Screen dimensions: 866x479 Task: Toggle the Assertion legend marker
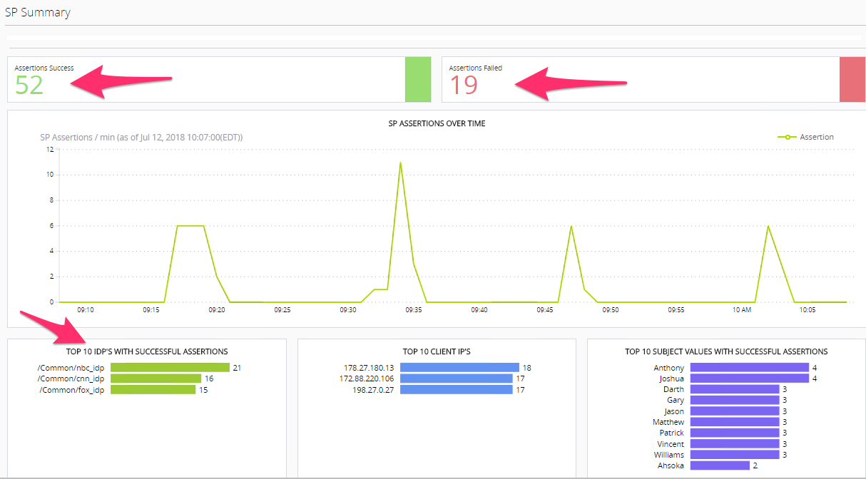787,137
